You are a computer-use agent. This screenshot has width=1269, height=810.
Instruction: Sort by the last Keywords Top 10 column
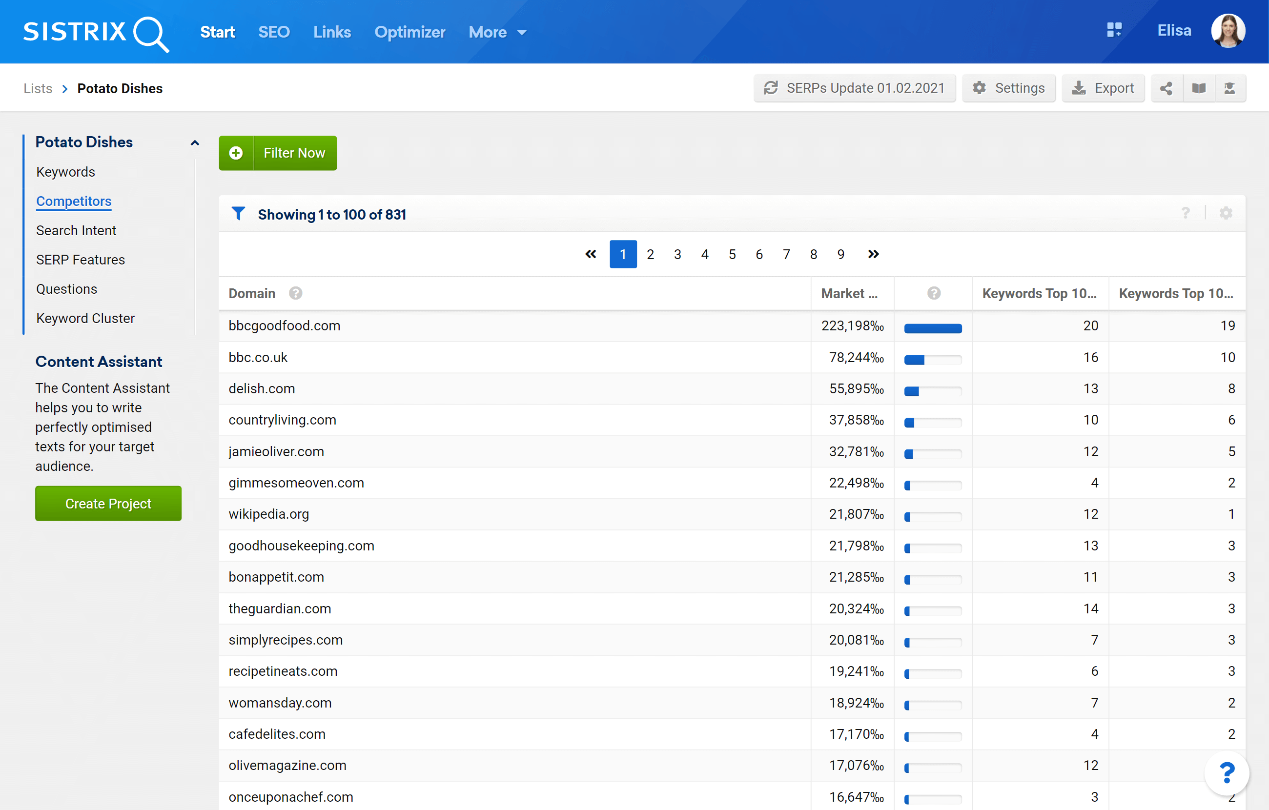pos(1176,294)
